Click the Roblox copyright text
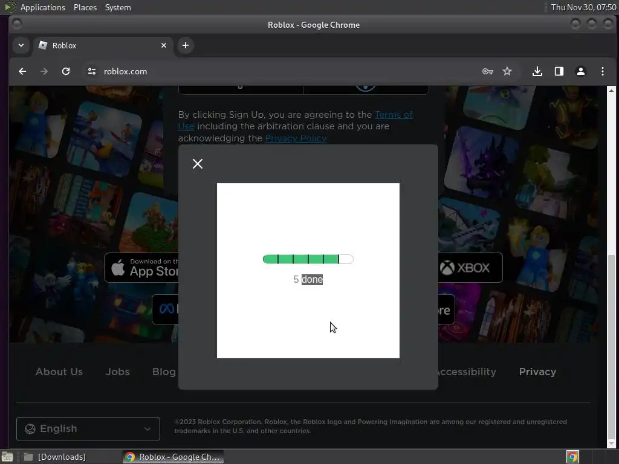 (x=371, y=426)
